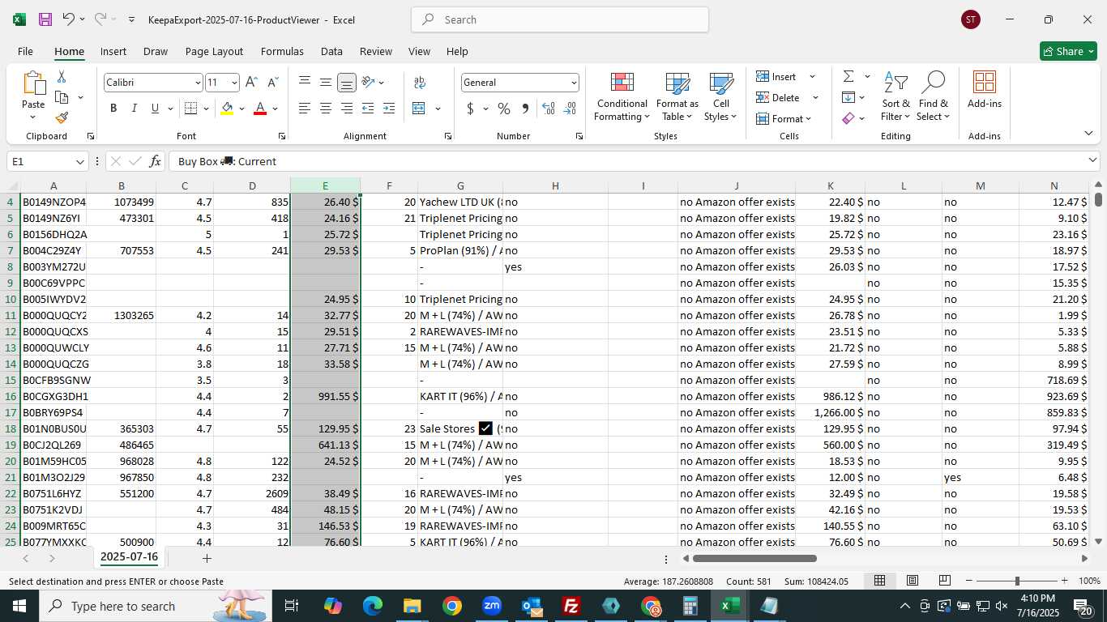The height and width of the screenshot is (622, 1107).
Task: Open the File menu tab
Action: (x=26, y=51)
